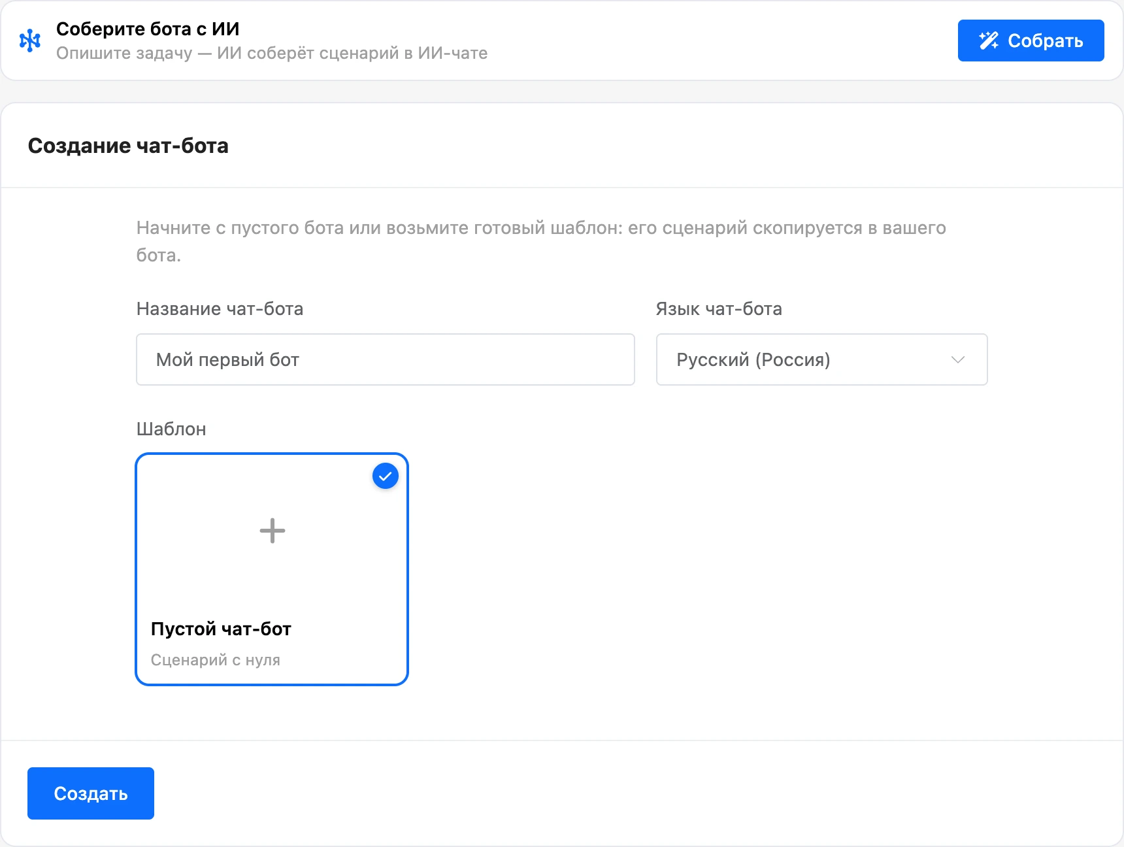Click the Пустой чат-бот title text
The width and height of the screenshot is (1124, 847).
[x=221, y=629]
